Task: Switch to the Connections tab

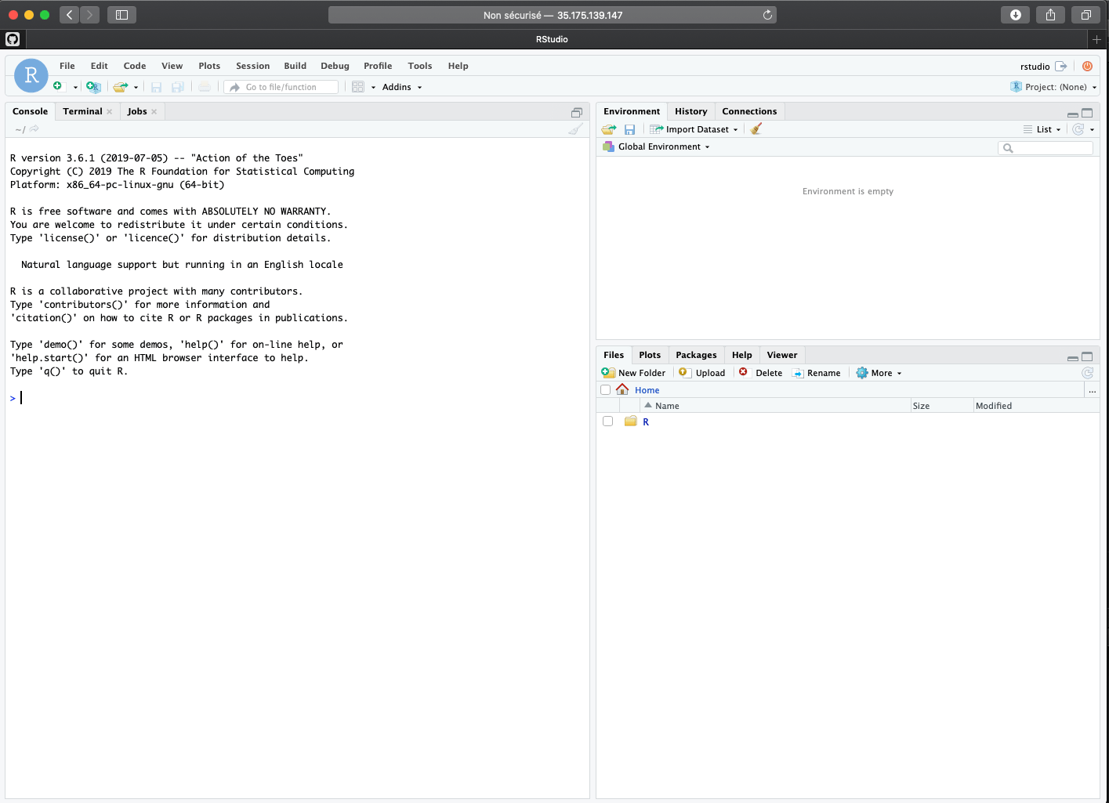Action: click(x=749, y=111)
